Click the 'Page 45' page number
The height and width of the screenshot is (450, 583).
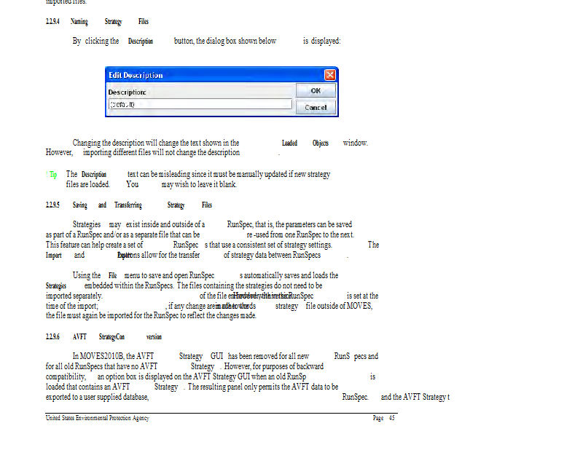tap(383, 419)
